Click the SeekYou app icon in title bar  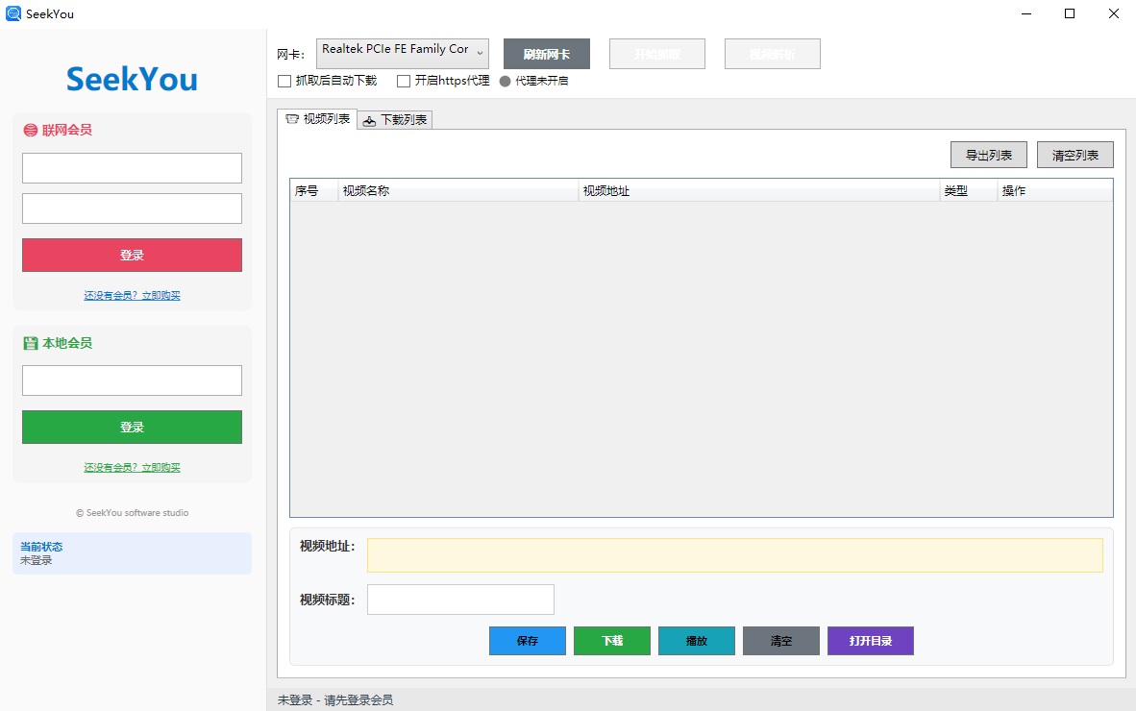coord(13,13)
